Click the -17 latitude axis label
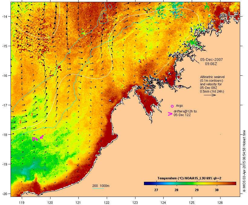 [x=4, y=105]
